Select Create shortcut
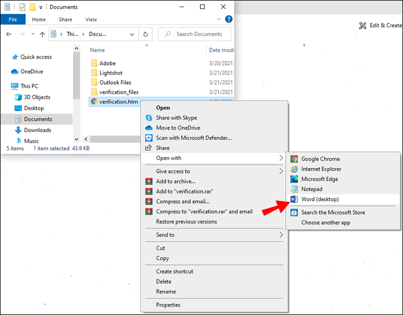Viewport: 403px width, 315px height. point(214,271)
